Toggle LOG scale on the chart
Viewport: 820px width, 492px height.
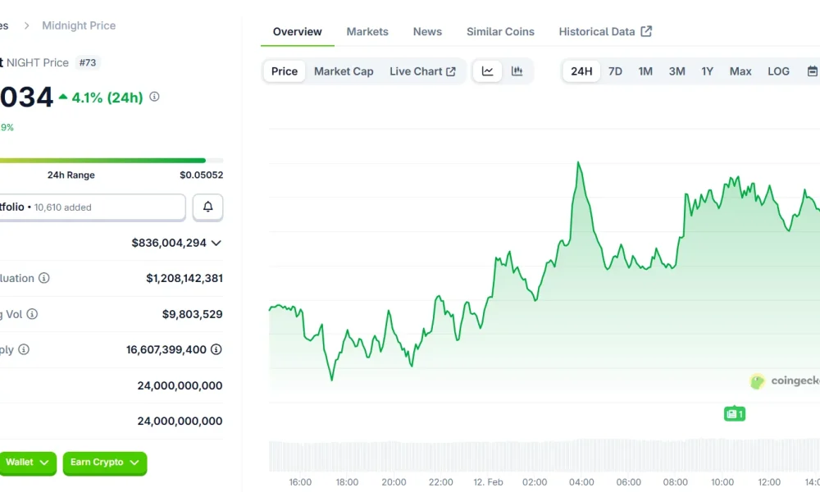(x=778, y=71)
